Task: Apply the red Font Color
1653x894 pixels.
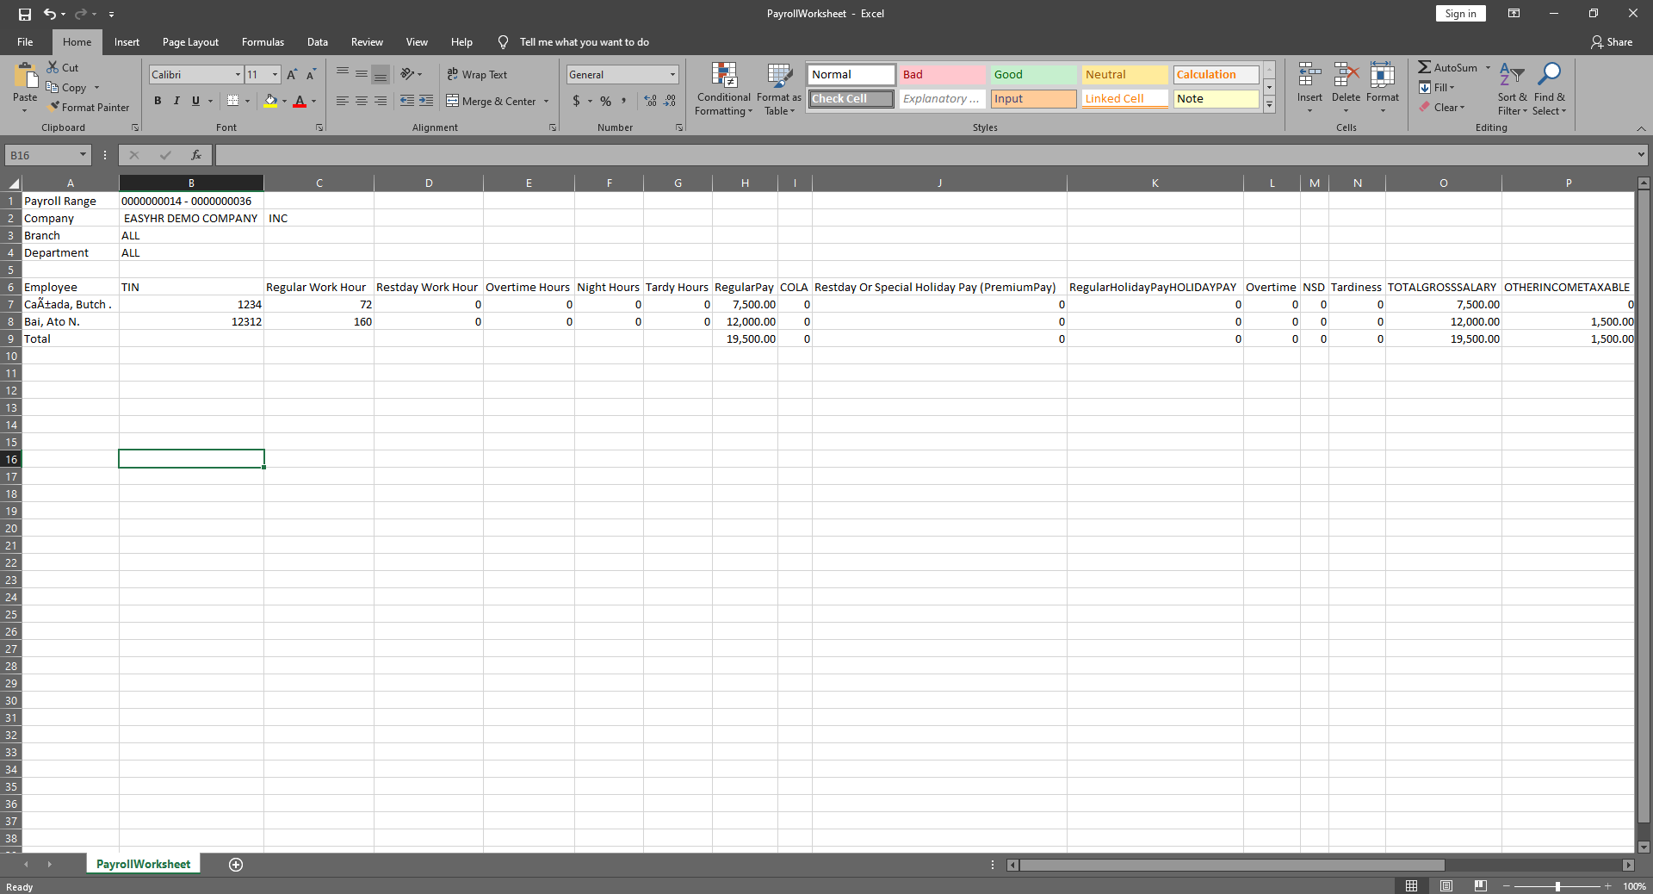Action: pos(300,101)
